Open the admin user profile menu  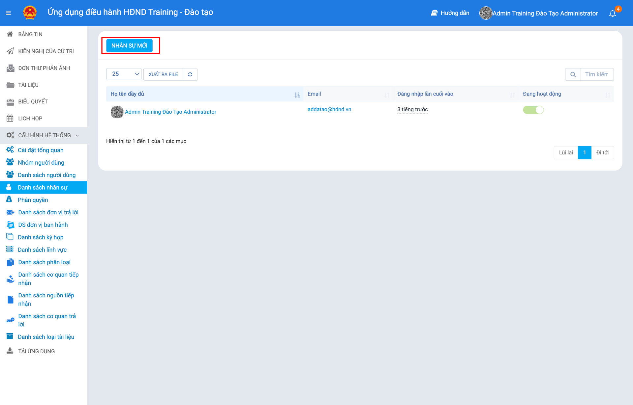tap(545, 13)
